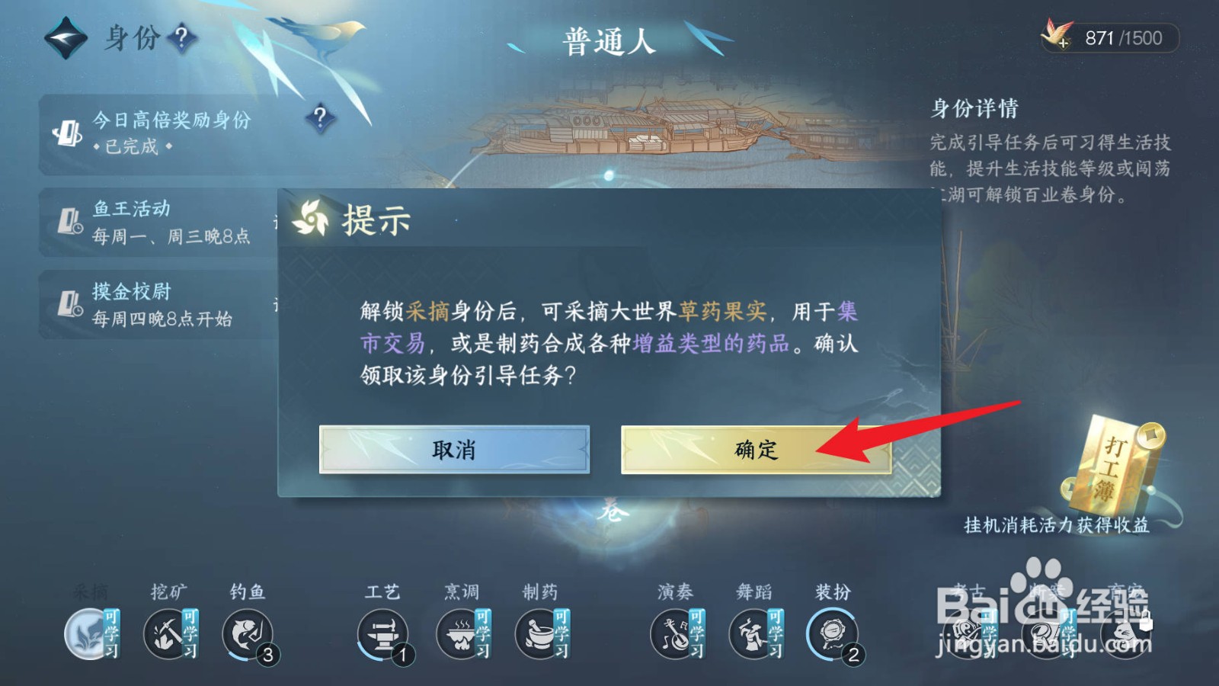Open the 工艺 crafting skill icon

tap(383, 634)
